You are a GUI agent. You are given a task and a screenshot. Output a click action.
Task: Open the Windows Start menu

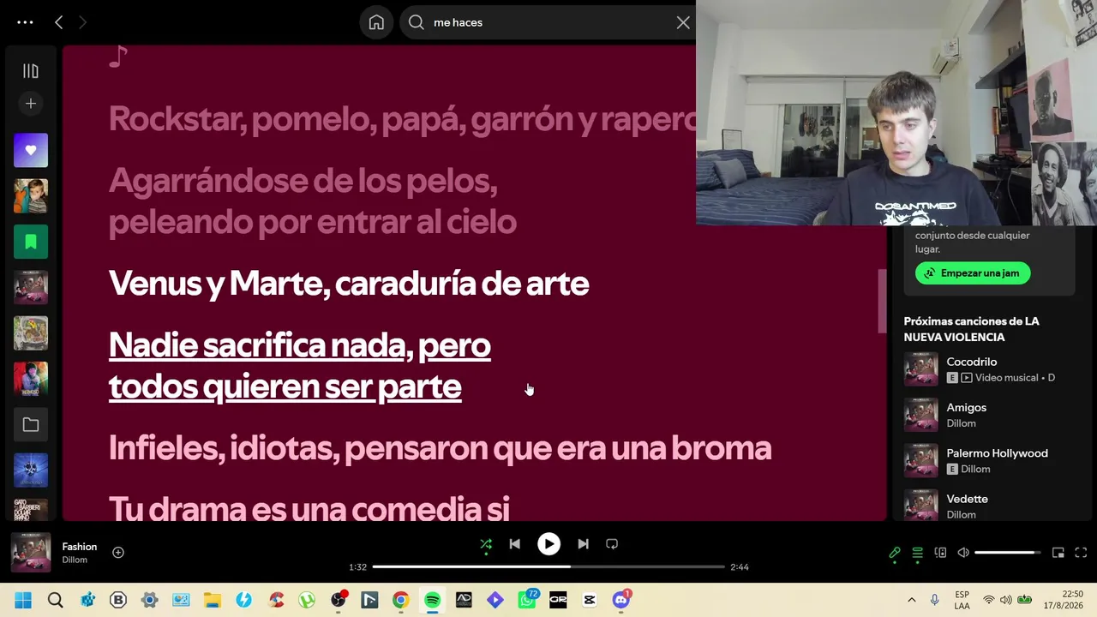coord(23,601)
